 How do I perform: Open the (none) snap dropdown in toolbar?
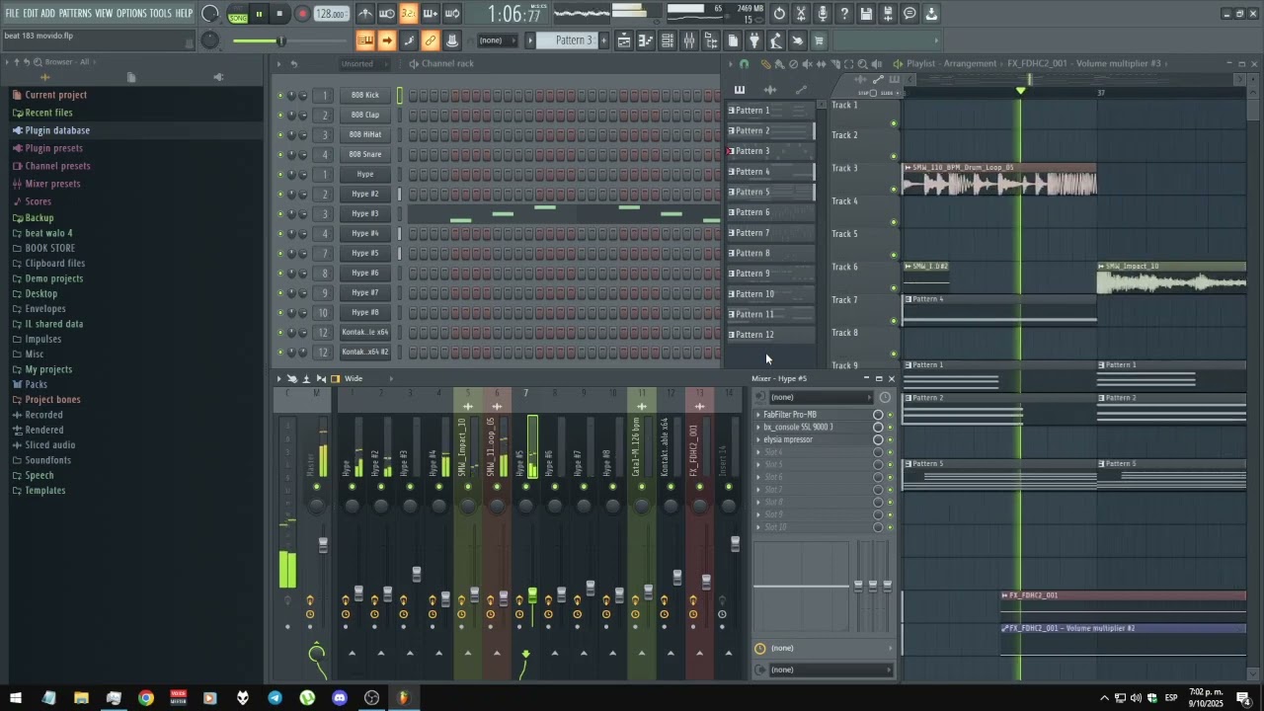[498, 40]
